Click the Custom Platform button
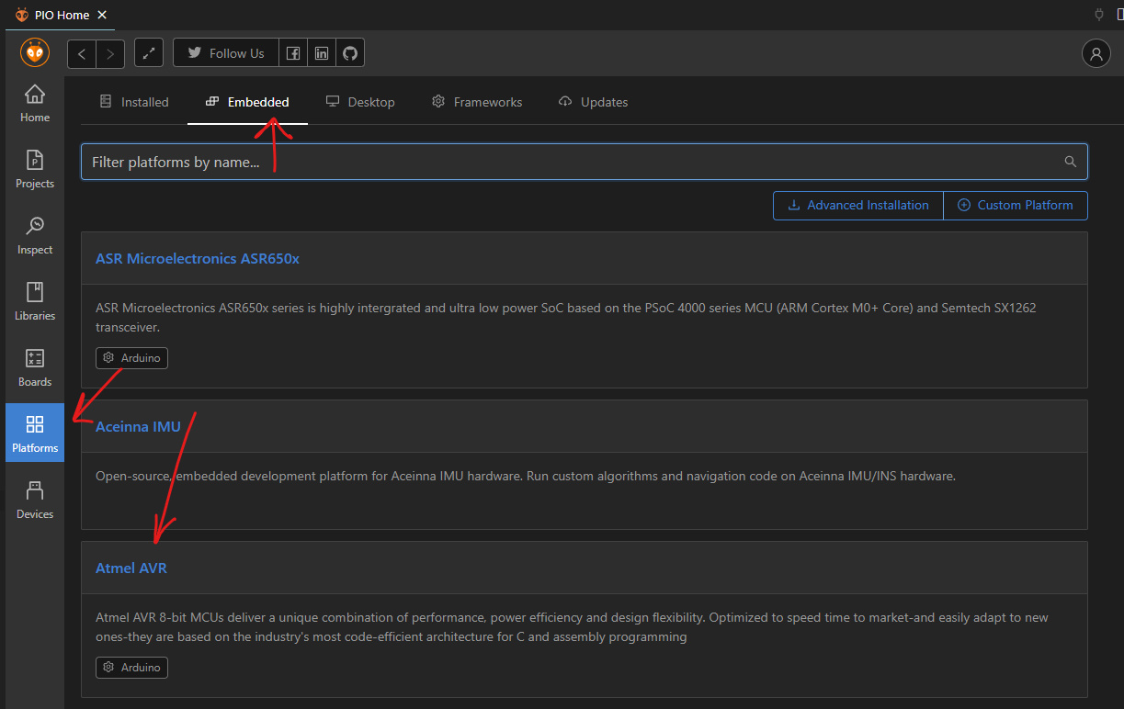The image size is (1124, 709). click(x=1016, y=206)
